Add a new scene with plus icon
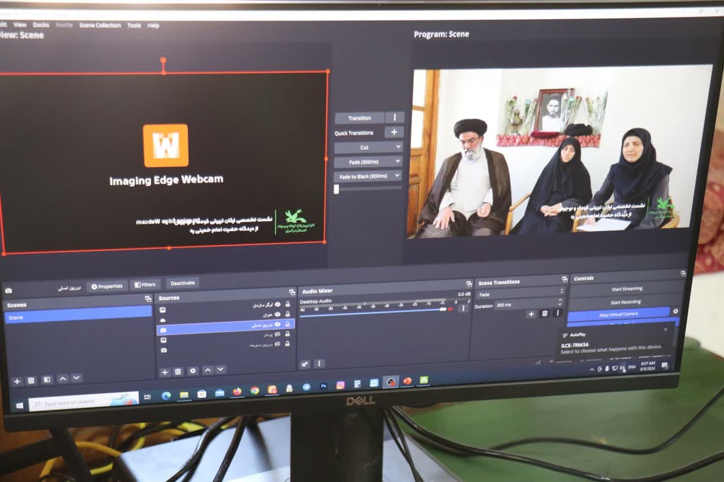This screenshot has height=482, width=724. pyautogui.click(x=17, y=381)
